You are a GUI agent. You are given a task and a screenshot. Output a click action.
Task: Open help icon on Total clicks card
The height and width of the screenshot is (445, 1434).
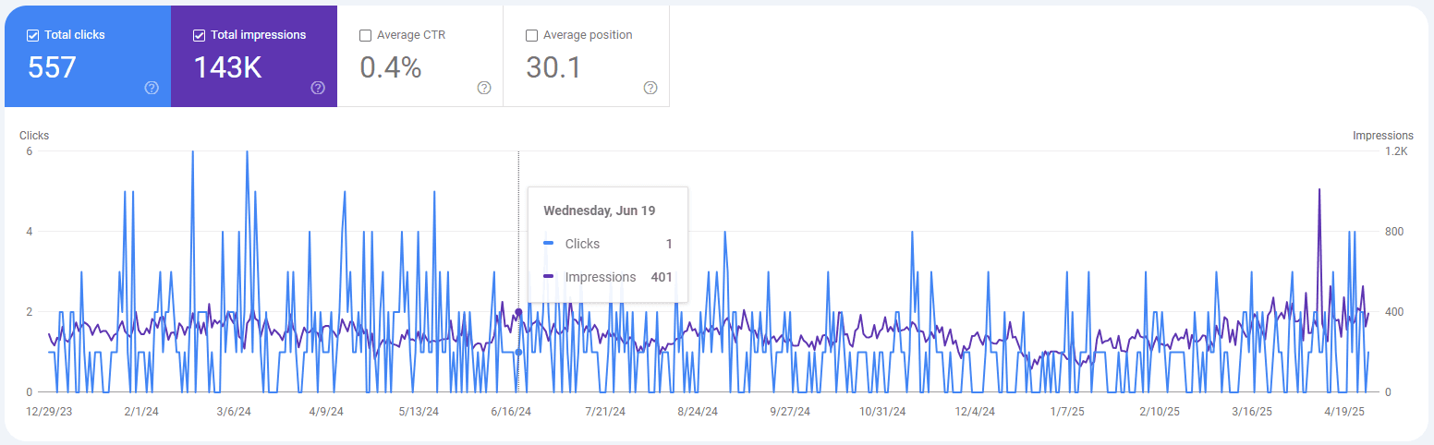(x=152, y=88)
